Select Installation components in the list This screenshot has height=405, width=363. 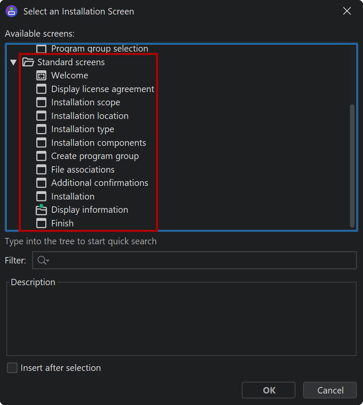point(98,143)
